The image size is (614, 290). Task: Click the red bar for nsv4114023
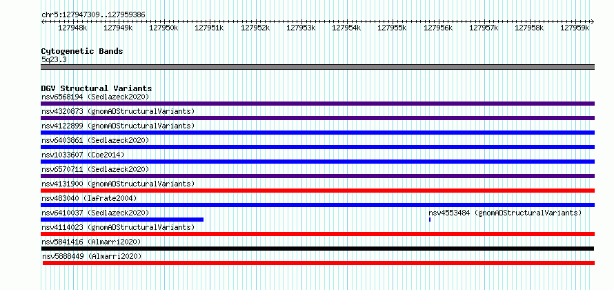pyautogui.click(x=317, y=234)
